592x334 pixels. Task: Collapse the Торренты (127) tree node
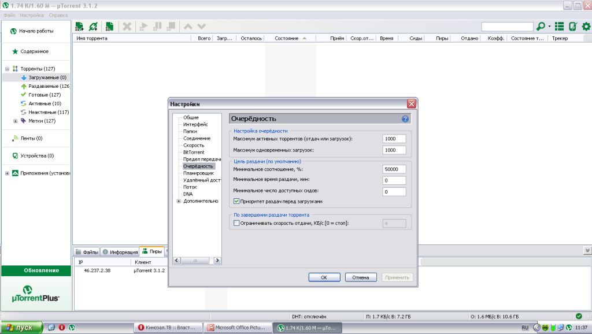pos(8,68)
